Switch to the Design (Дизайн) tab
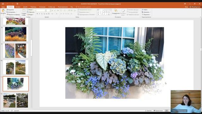The width and height of the screenshot is (202, 114). [x=25, y=7]
